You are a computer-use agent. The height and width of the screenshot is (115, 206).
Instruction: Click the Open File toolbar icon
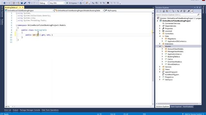coord(19,3)
